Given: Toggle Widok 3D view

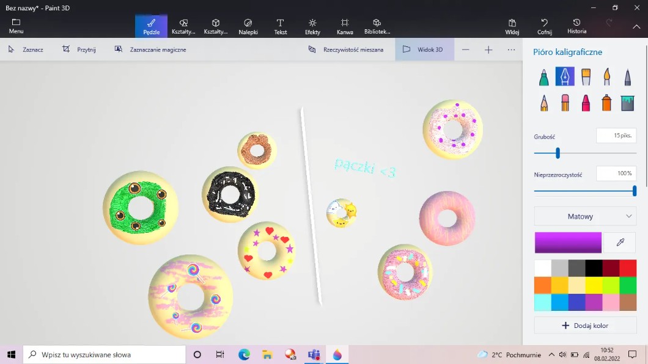Looking at the screenshot, I should click(424, 49).
